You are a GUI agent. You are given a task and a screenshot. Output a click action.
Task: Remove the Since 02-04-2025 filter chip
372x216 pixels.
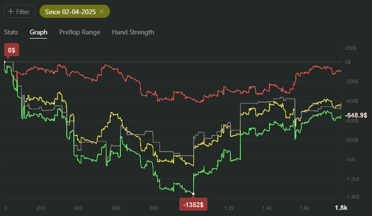click(102, 11)
